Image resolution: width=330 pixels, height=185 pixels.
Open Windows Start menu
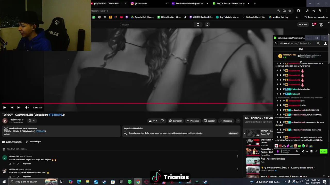(x=4, y=182)
